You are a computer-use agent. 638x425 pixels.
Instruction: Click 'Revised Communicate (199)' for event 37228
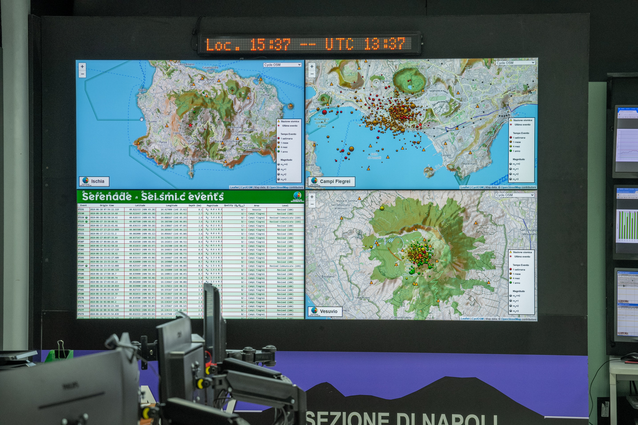pyautogui.click(x=285, y=218)
